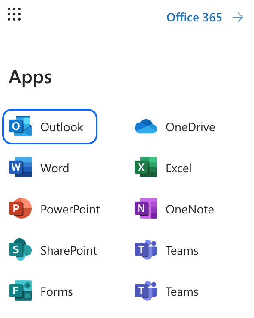Launch the SharePoint app icon

pyautogui.click(x=21, y=249)
